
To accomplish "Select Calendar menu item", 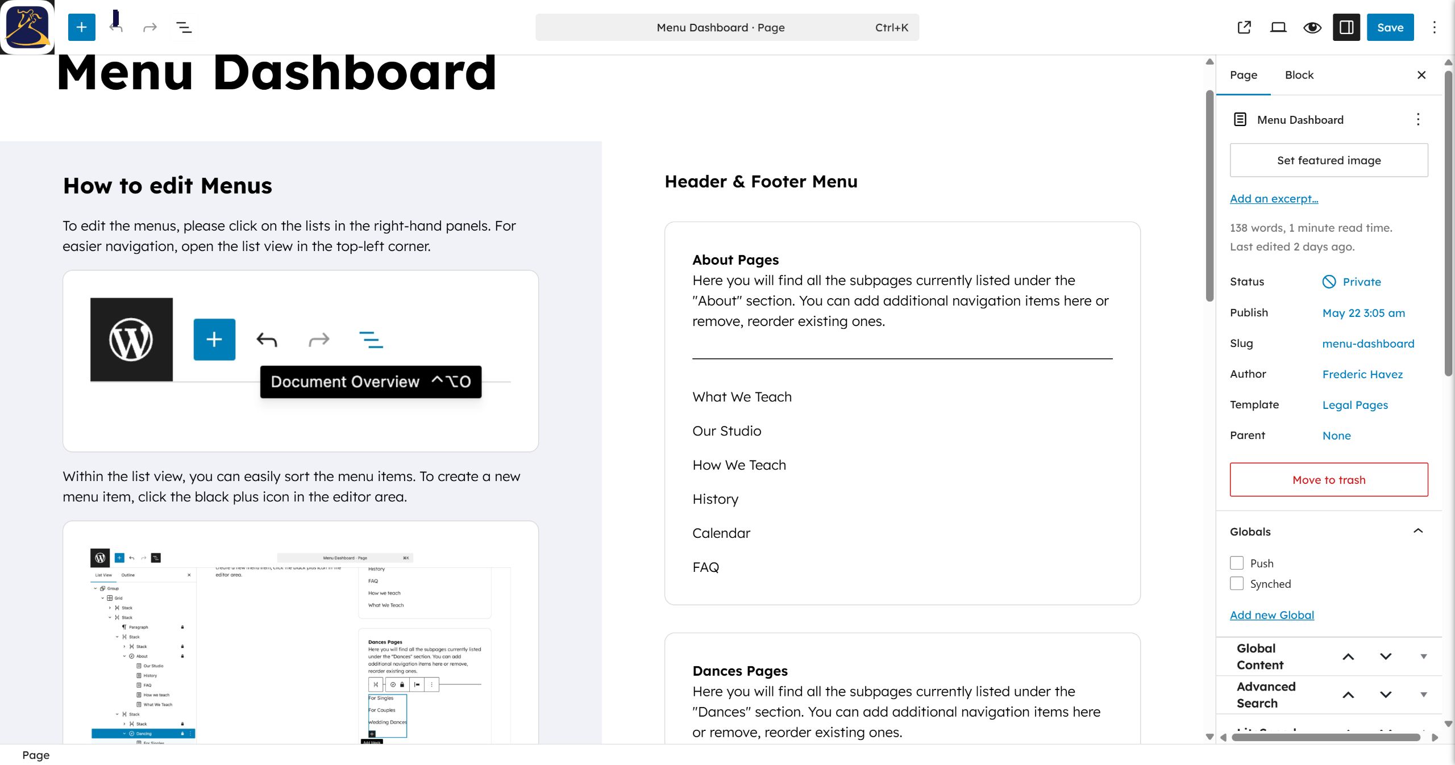I will tap(721, 533).
